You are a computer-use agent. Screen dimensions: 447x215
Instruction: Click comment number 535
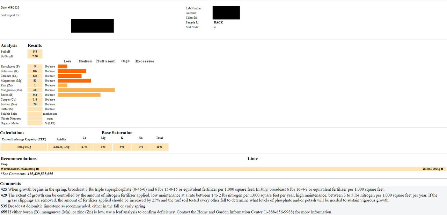(3, 206)
